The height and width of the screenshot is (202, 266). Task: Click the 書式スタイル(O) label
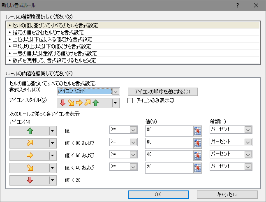(x=25, y=90)
